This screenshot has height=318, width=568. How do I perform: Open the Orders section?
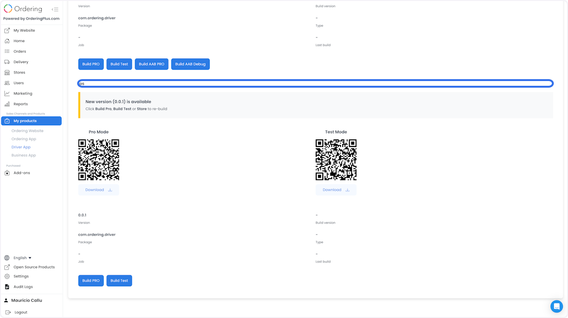tap(20, 51)
